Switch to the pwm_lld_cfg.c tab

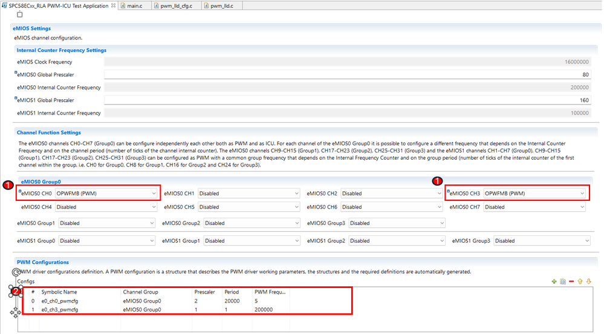176,6
